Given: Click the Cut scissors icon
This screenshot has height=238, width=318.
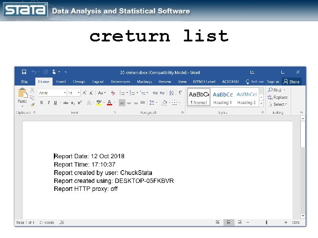Looking at the screenshot, I should 32,90.
